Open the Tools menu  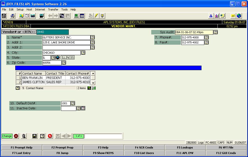coord(64,9)
